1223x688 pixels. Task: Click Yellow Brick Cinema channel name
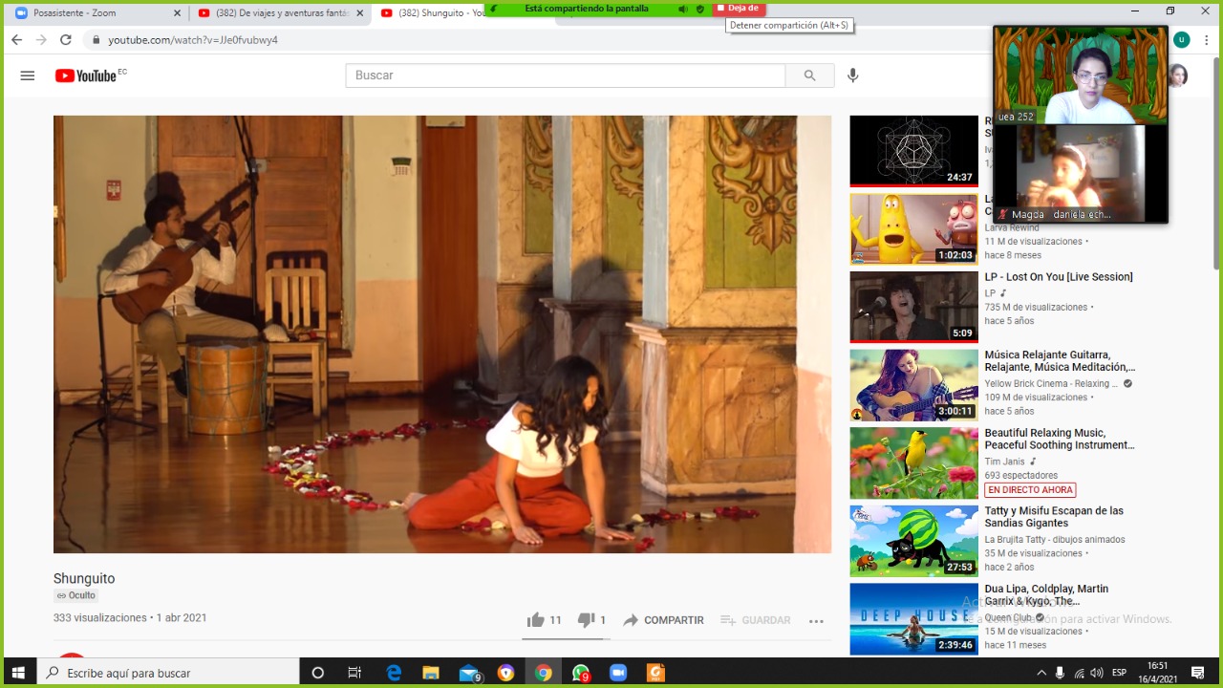point(1050,384)
